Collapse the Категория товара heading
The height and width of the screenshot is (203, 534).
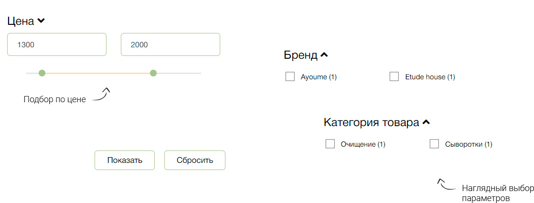(x=371, y=122)
